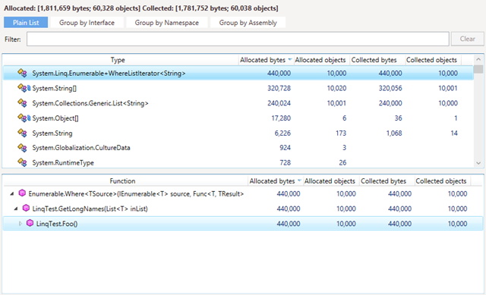Select the System.String type name

tap(52, 133)
